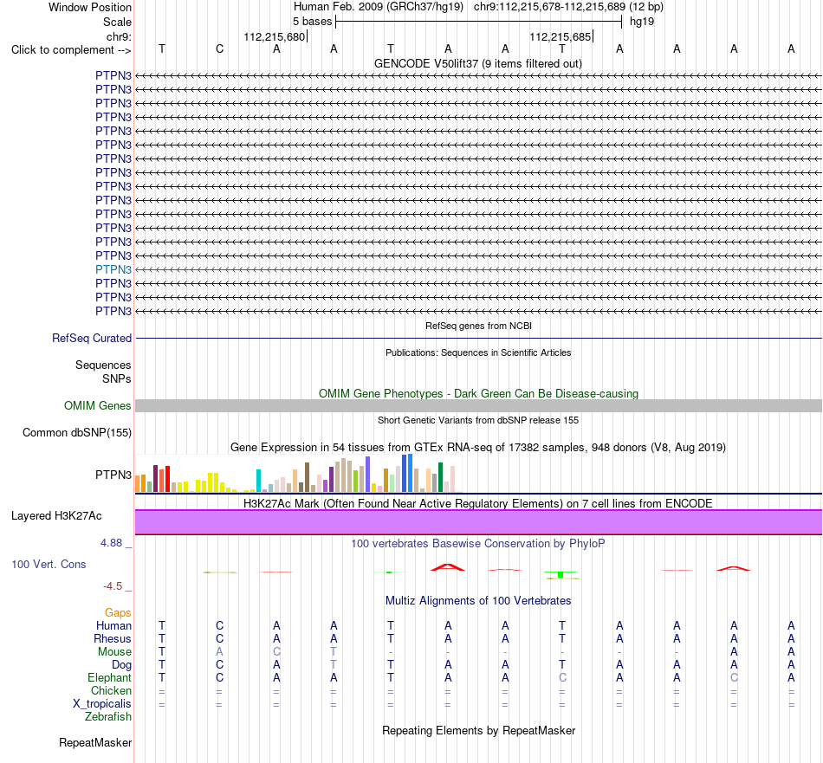Screen dimensions: 823x763
Task: Select the 'Rhesus' alignment species label
Action: pyautogui.click(x=113, y=638)
